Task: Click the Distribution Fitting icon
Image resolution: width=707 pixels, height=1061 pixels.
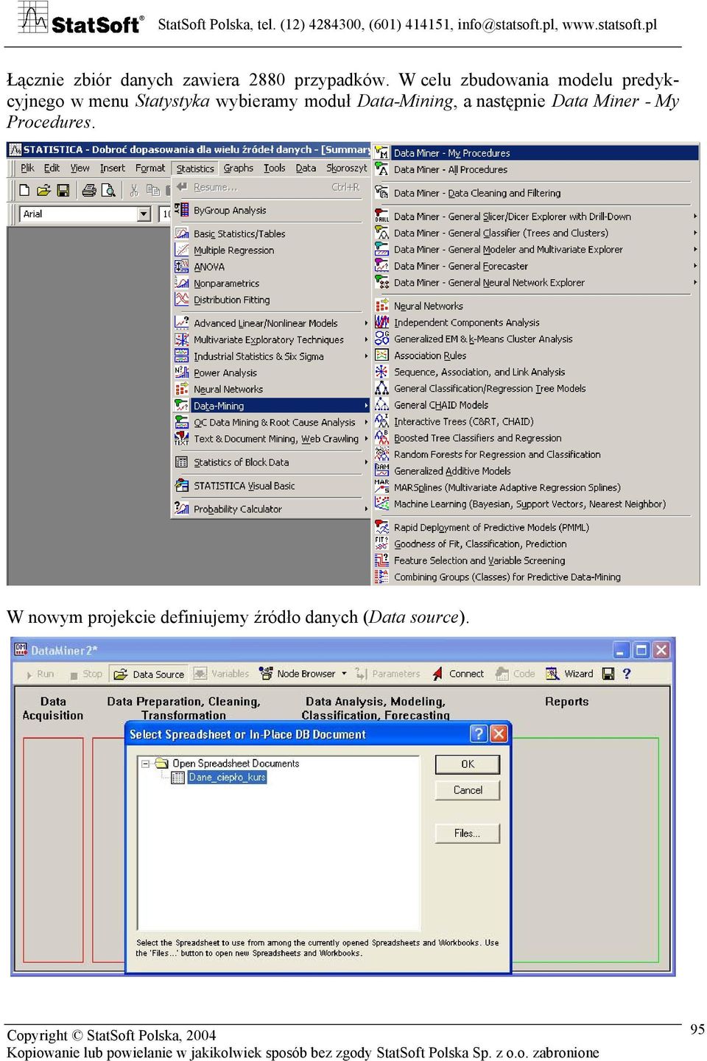Action: pos(181,299)
